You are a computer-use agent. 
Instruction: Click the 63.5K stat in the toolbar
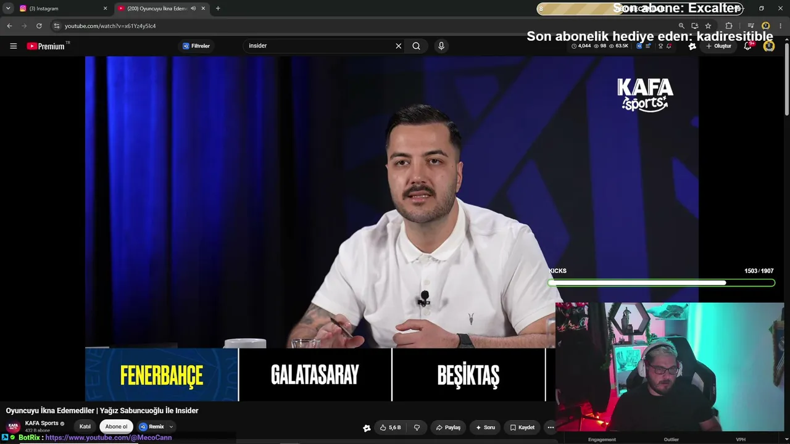pos(618,46)
